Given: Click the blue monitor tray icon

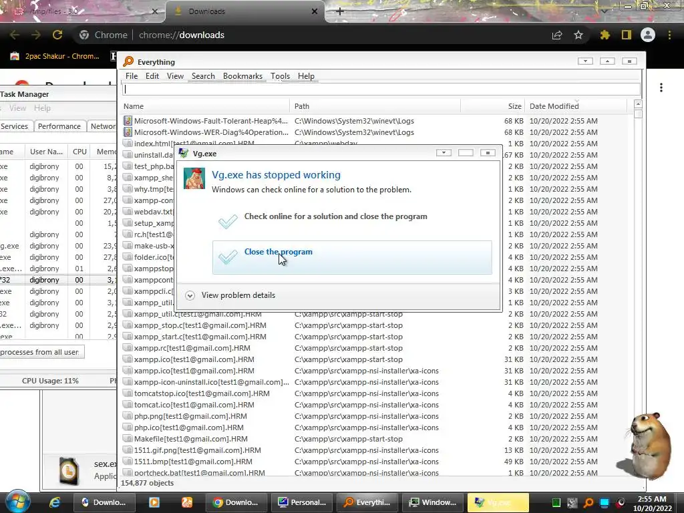Looking at the screenshot, I should click(x=605, y=503).
